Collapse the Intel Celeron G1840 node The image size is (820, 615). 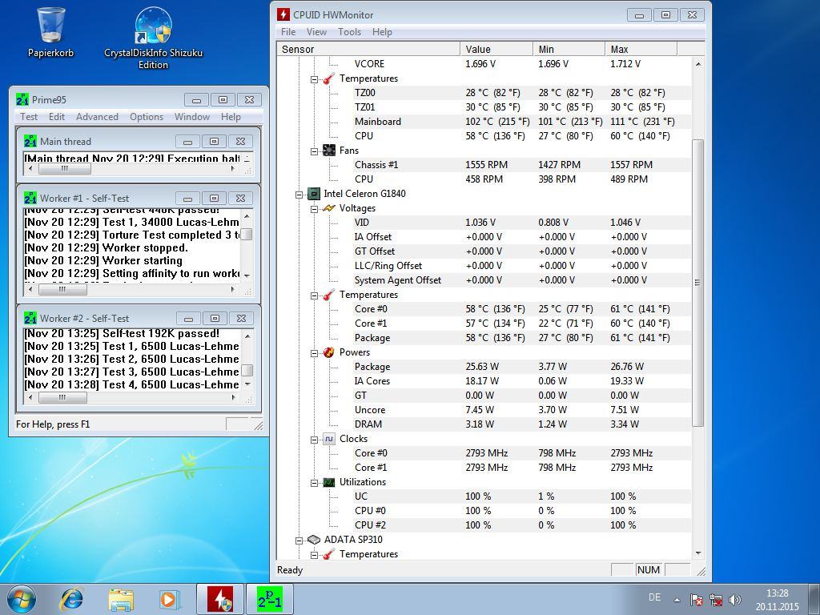pyautogui.click(x=299, y=195)
